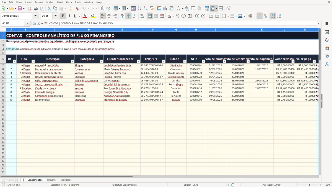This screenshot has width=332, height=187.
Task: Toggle Freeze Rows and Columns button
Action: pyautogui.click(x=212, y=9)
